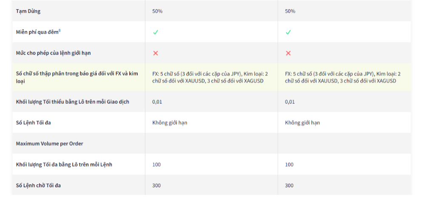Viewport: 425px width, 197px height.
Task: Click the green checkmark in the rightmost column
Action: tap(288, 32)
